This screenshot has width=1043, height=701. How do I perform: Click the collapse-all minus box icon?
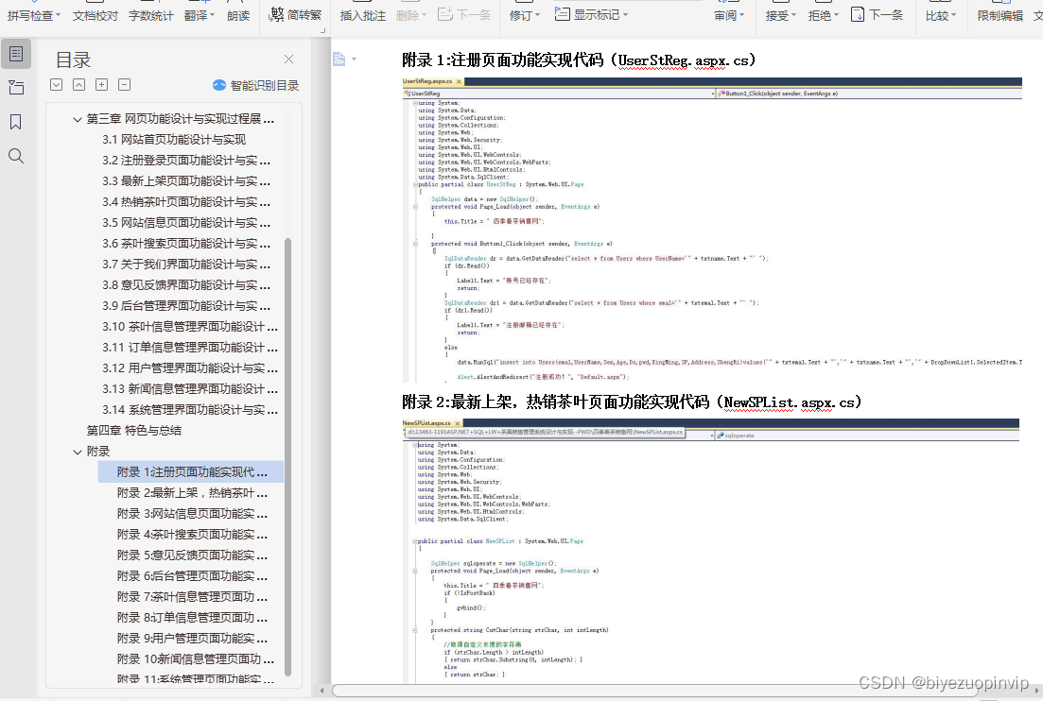coord(124,84)
